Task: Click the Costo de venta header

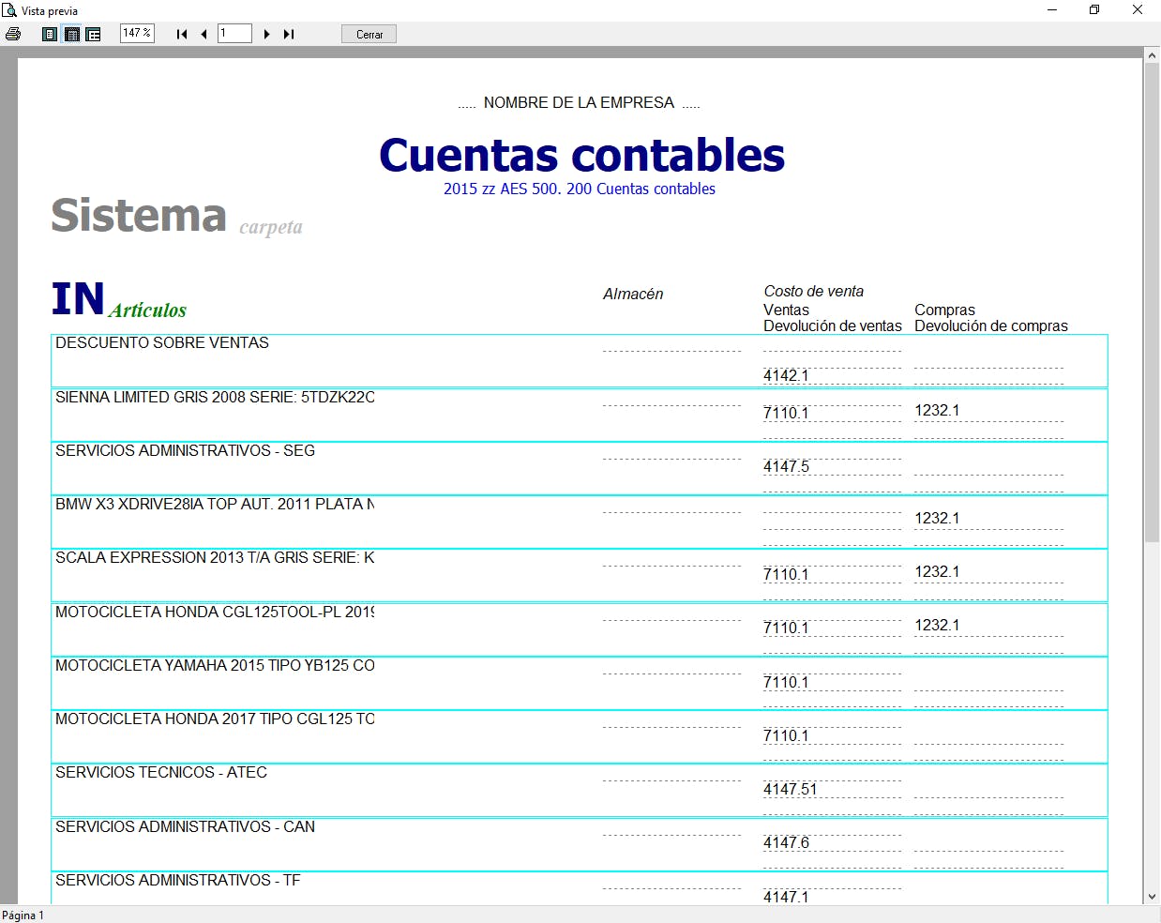Action: tap(814, 291)
